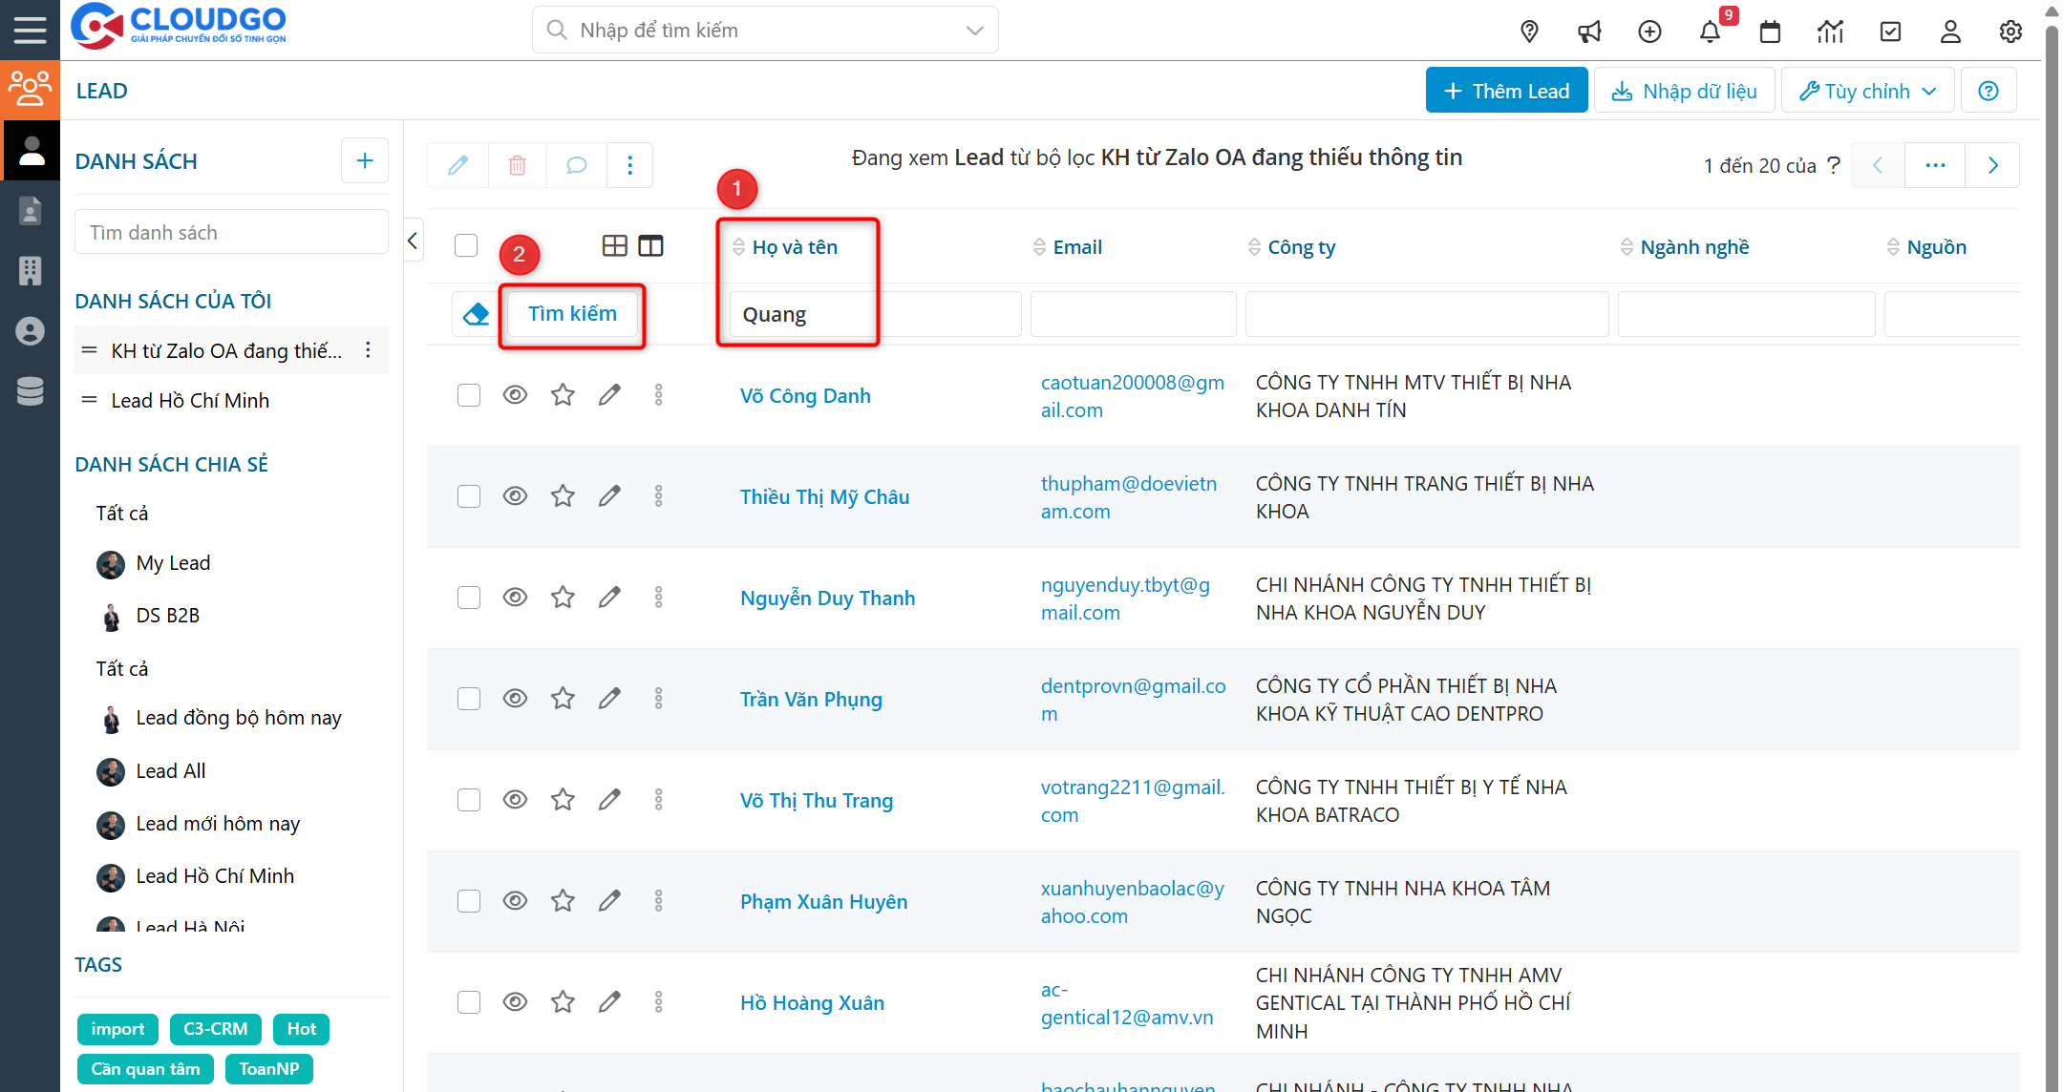Check the select-all header checkbox
The width and height of the screenshot is (2063, 1092).
(466, 245)
